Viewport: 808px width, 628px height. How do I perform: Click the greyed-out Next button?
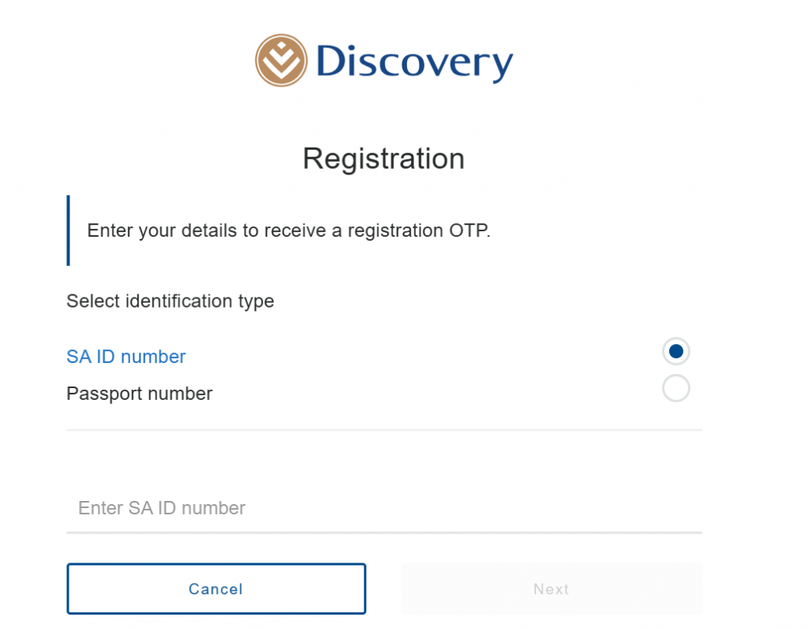tap(551, 589)
